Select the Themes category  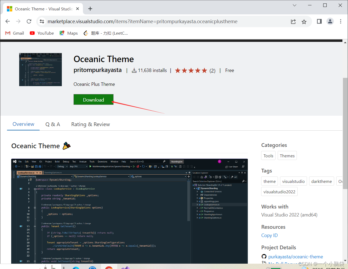tap(287, 156)
